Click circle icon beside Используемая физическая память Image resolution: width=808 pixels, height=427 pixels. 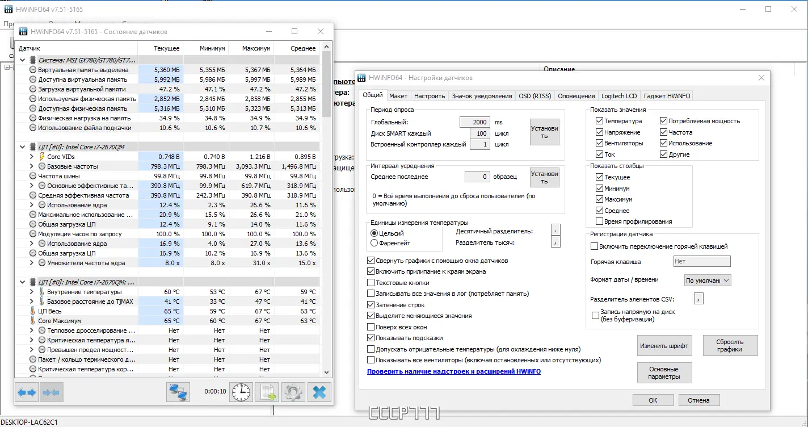click(x=33, y=99)
